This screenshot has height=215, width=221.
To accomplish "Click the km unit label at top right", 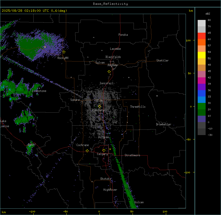I will pos(191,11).
